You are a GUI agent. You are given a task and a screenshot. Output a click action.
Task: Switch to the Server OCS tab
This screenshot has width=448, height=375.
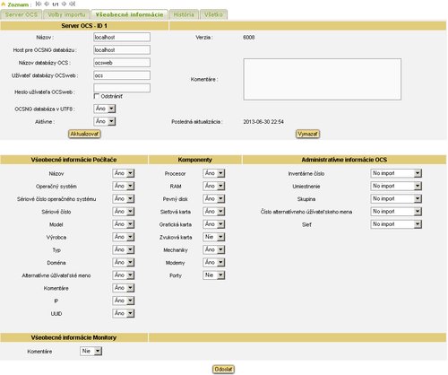pyautogui.click(x=22, y=14)
